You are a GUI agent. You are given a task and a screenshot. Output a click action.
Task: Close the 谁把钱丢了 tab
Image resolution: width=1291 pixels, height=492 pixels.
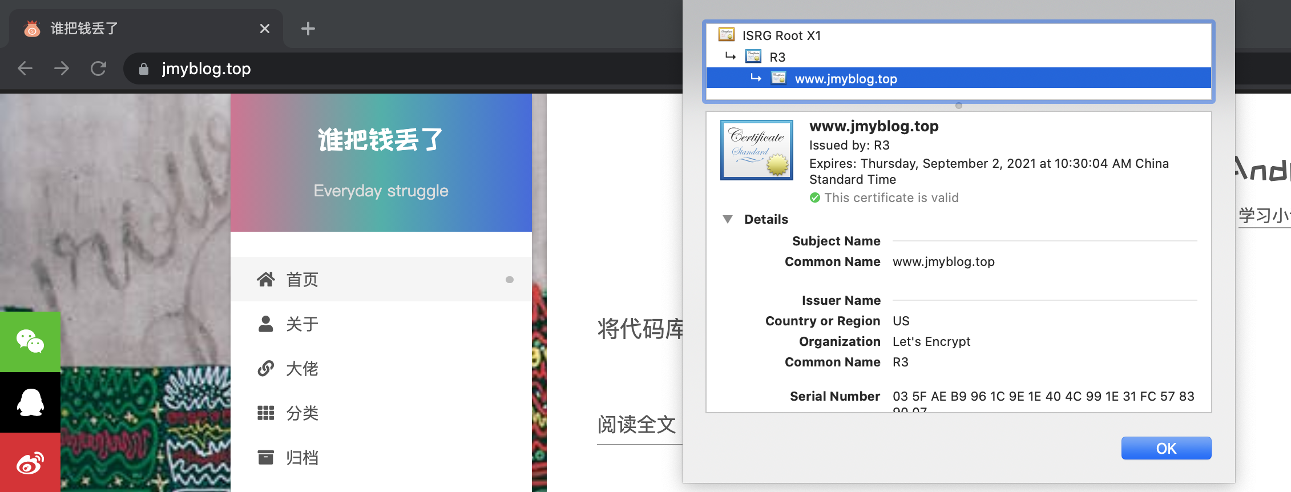pyautogui.click(x=265, y=29)
